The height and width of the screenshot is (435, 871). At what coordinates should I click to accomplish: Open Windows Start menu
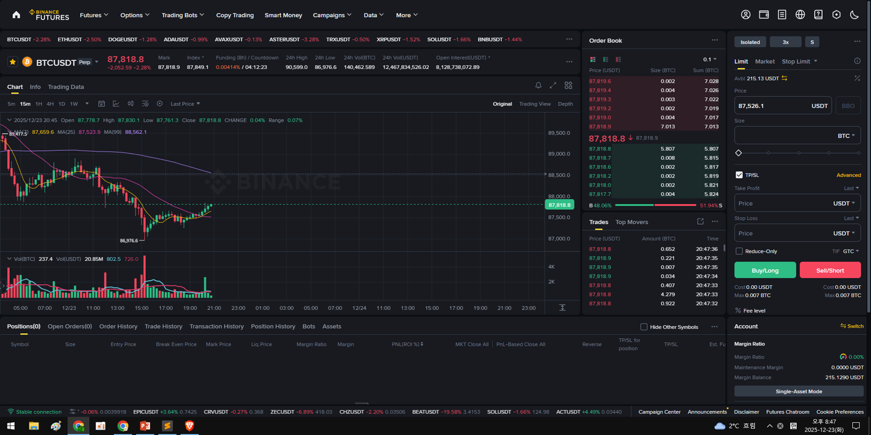coord(11,426)
